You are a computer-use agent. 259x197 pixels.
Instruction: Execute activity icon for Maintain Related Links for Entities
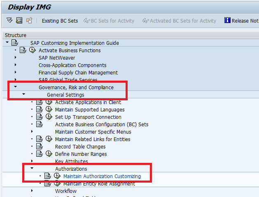click(49, 139)
